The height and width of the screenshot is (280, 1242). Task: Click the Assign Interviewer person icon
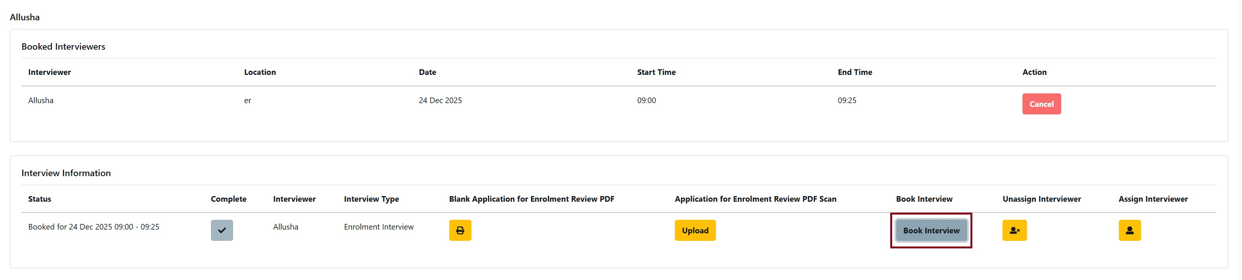(1129, 230)
